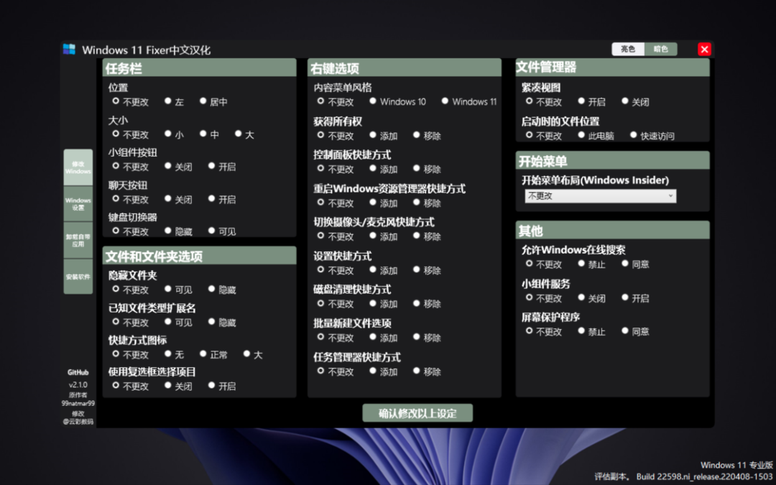Set 聊天按钮 to 开启
Screen dimensions: 776x485
pyautogui.click(x=222, y=200)
